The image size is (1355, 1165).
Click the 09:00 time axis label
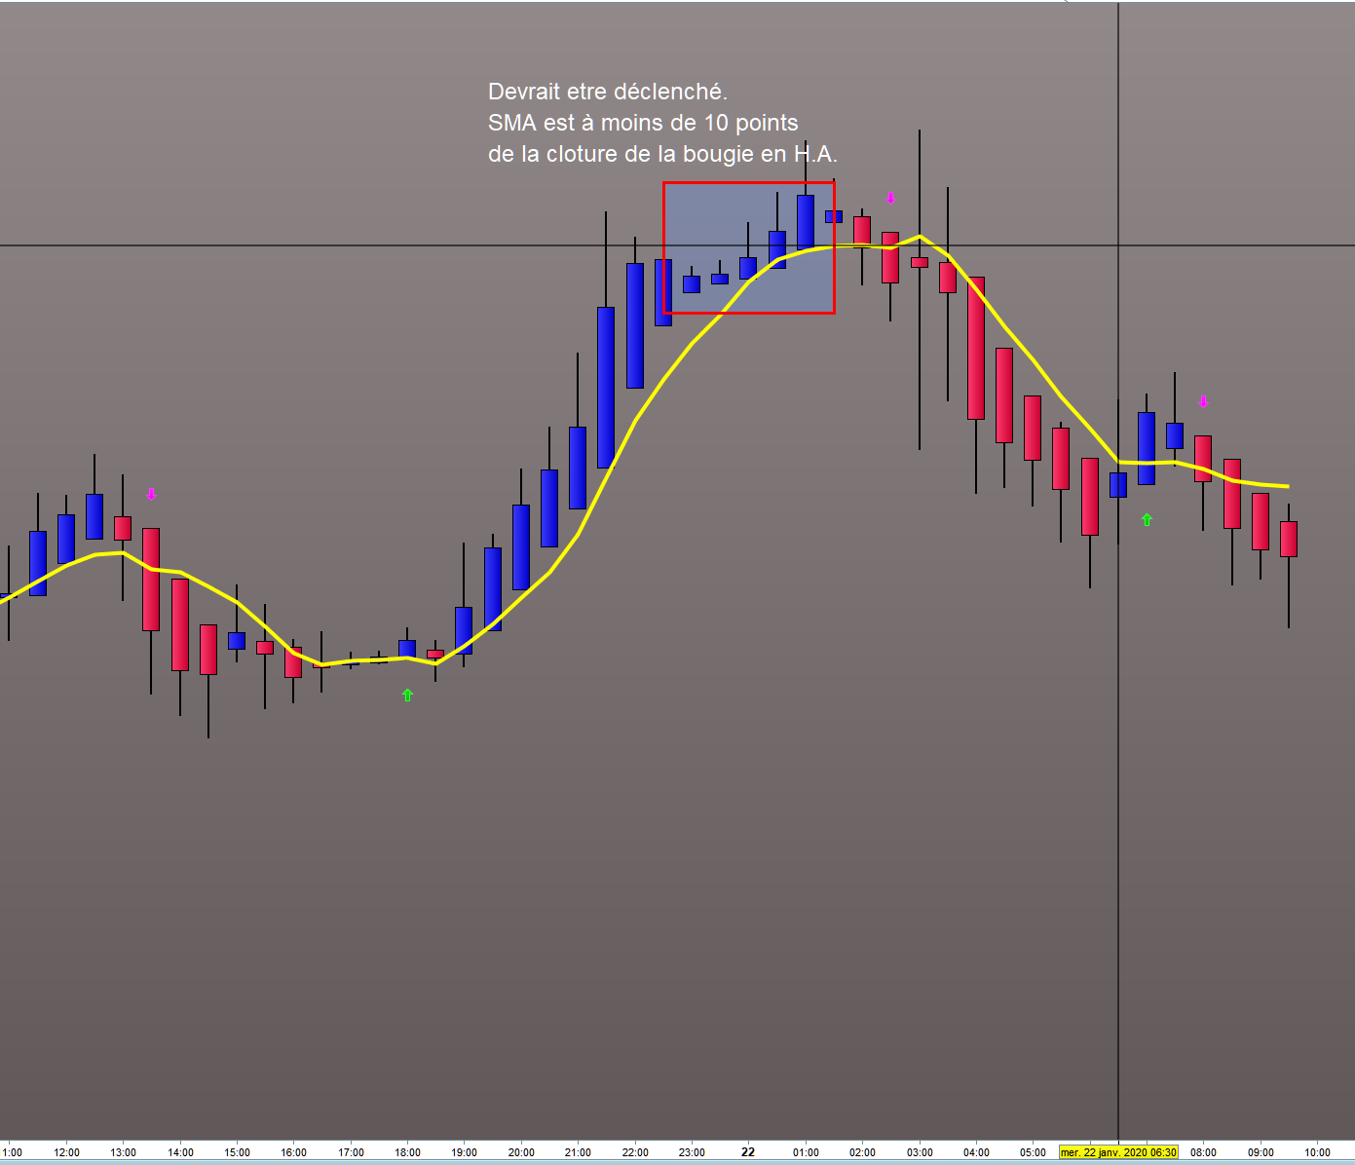click(1261, 1152)
